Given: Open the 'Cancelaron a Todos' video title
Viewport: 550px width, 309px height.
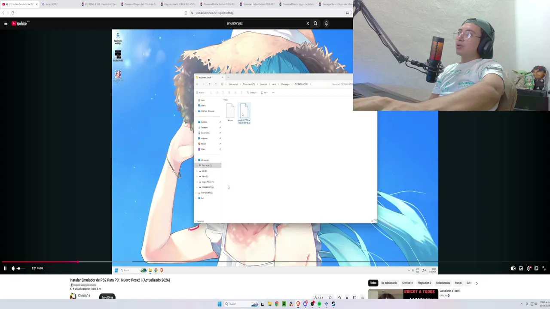Looking at the screenshot, I should [x=449, y=291].
